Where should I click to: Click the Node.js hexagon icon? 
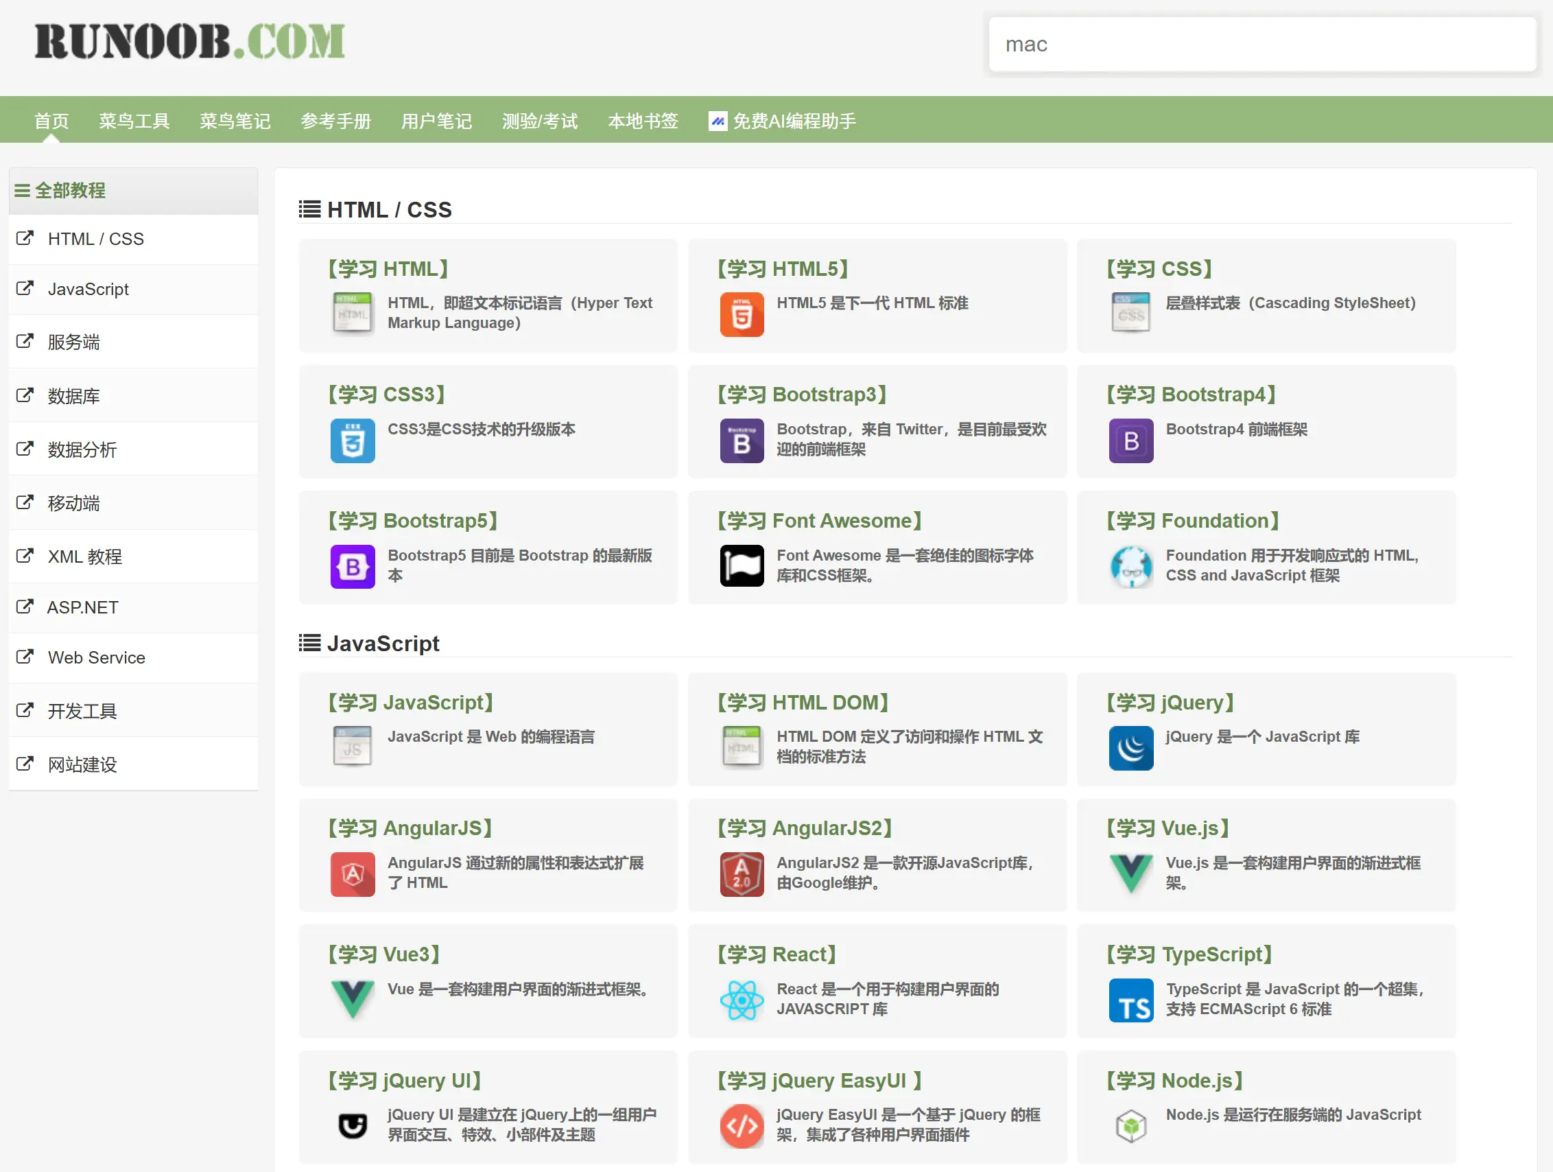[x=1130, y=1125]
